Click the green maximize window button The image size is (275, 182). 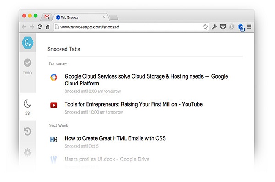(36, 16)
